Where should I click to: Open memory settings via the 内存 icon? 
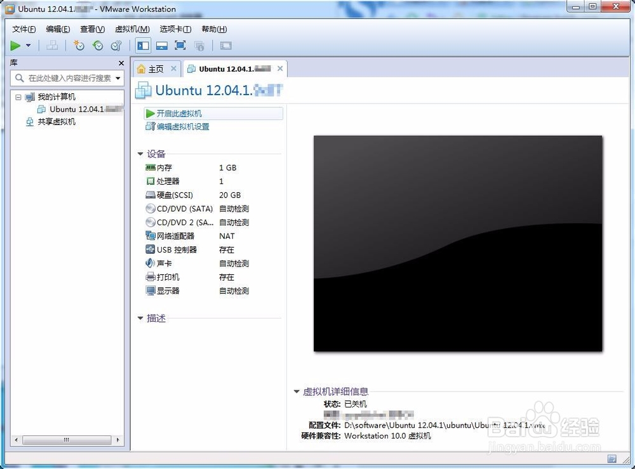149,168
